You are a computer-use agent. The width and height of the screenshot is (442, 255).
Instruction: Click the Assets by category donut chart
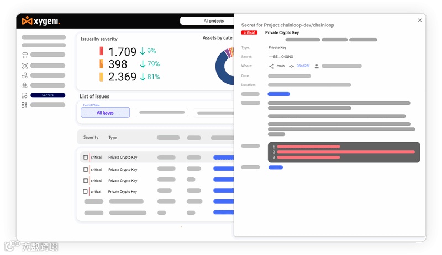(x=225, y=66)
